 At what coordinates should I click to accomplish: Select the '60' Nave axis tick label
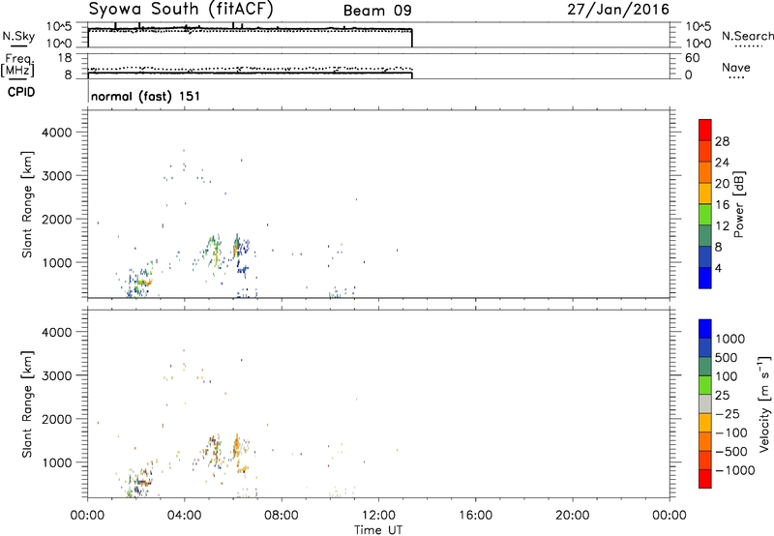(x=692, y=58)
